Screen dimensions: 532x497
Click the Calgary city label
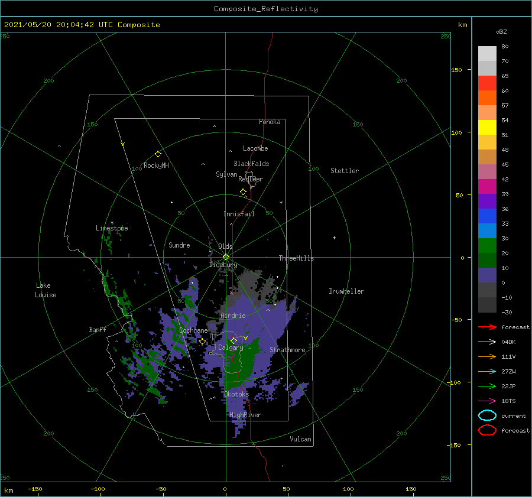coord(231,347)
